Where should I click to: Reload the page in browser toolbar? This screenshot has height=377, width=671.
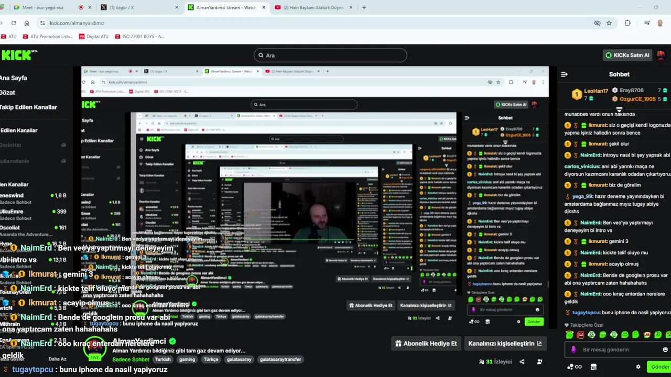point(14,23)
